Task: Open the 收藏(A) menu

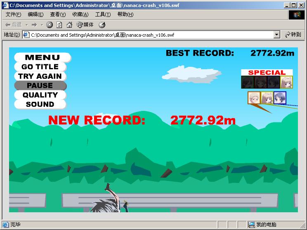Action: [x=80, y=14]
